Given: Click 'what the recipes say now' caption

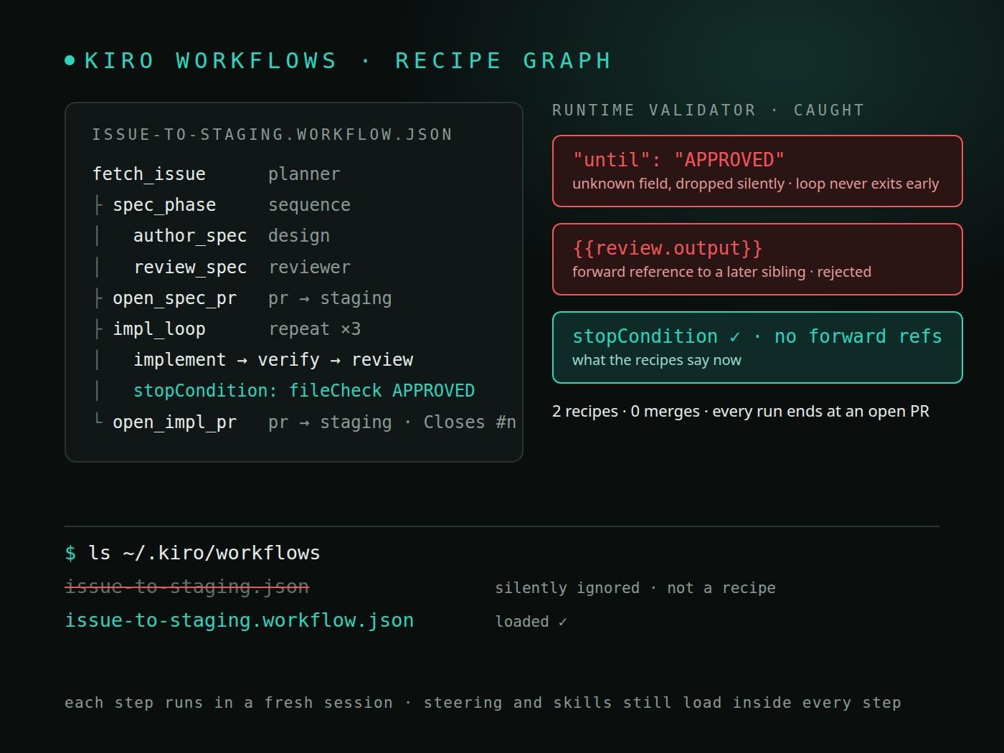Looking at the screenshot, I should pyautogui.click(x=657, y=360).
